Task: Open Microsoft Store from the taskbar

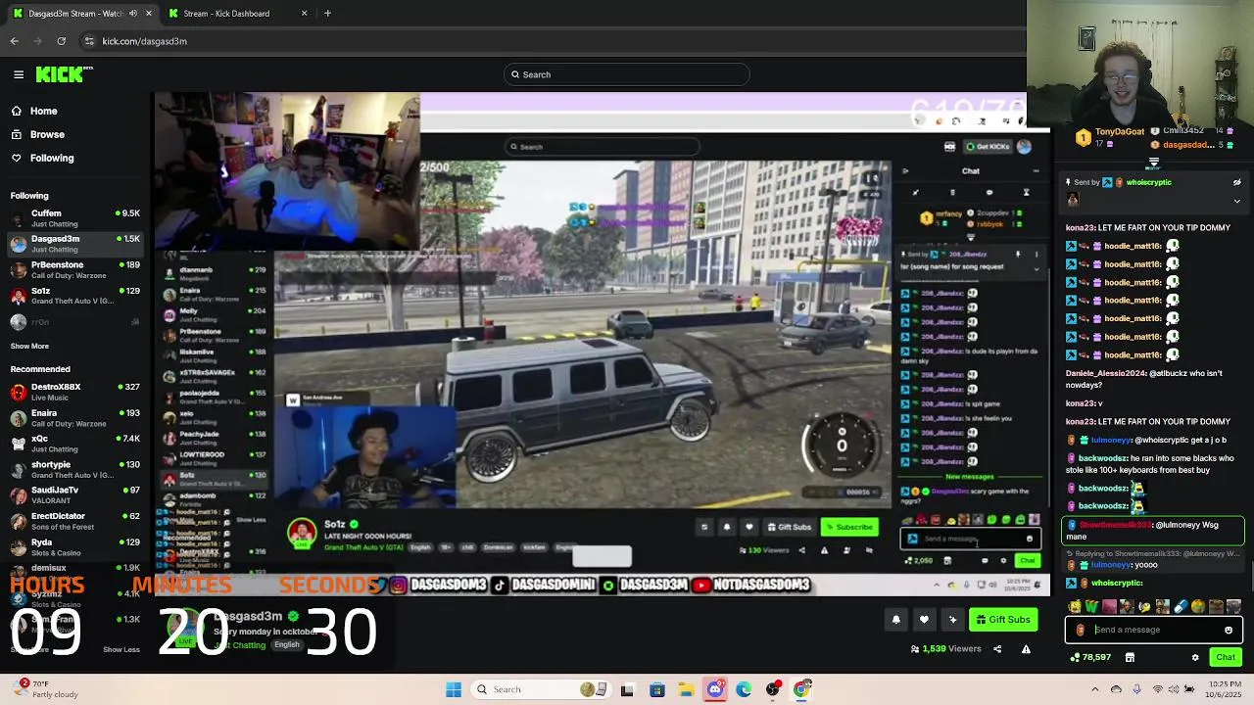Action: click(657, 689)
